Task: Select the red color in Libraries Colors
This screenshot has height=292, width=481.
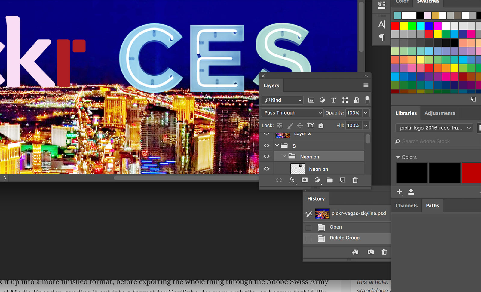Action: [x=471, y=173]
